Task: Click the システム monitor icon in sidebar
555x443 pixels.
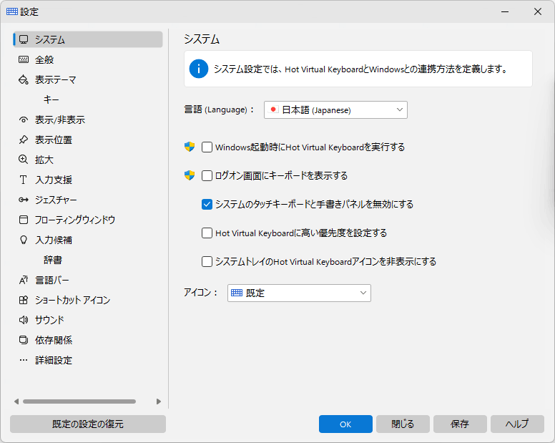Action: point(24,39)
